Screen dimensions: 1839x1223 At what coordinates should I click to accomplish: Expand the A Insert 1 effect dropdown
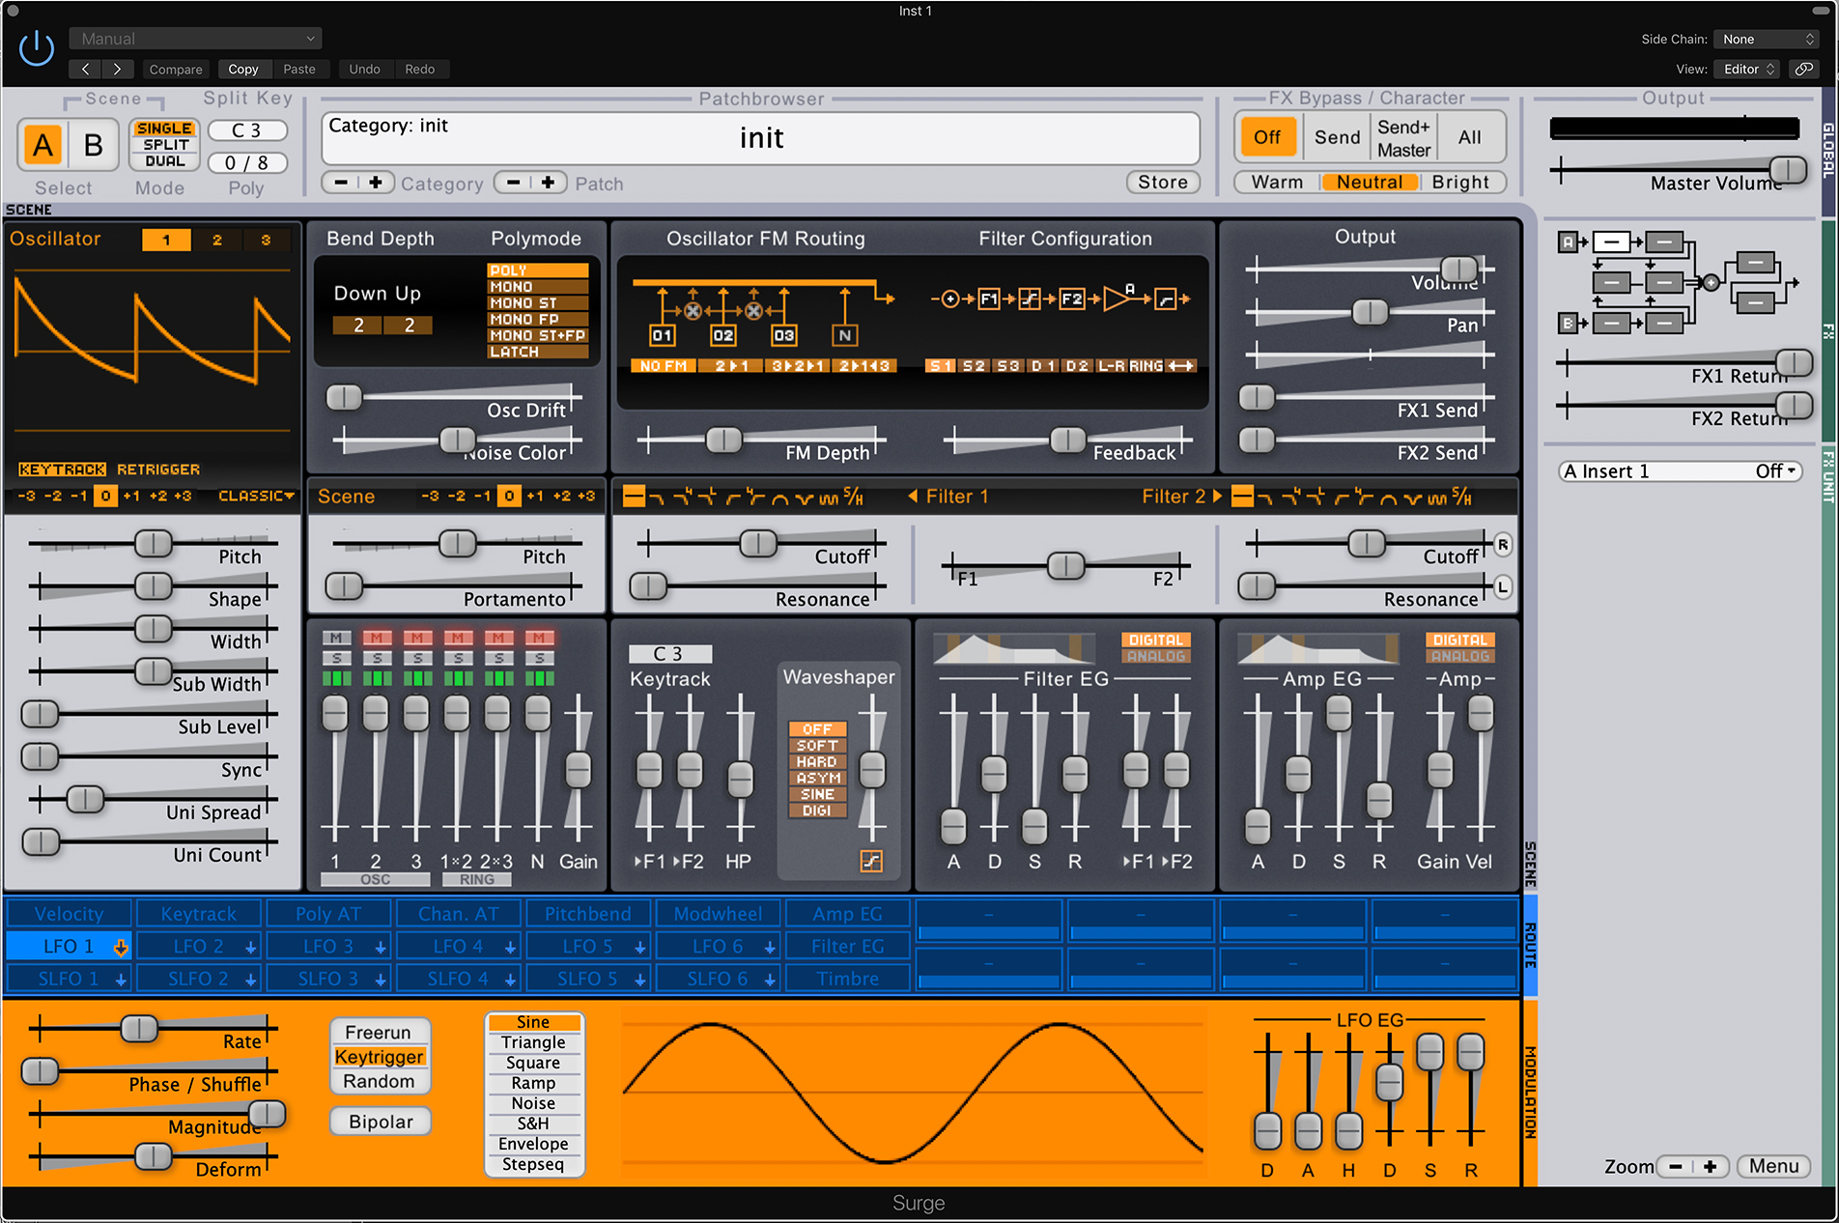click(1680, 471)
